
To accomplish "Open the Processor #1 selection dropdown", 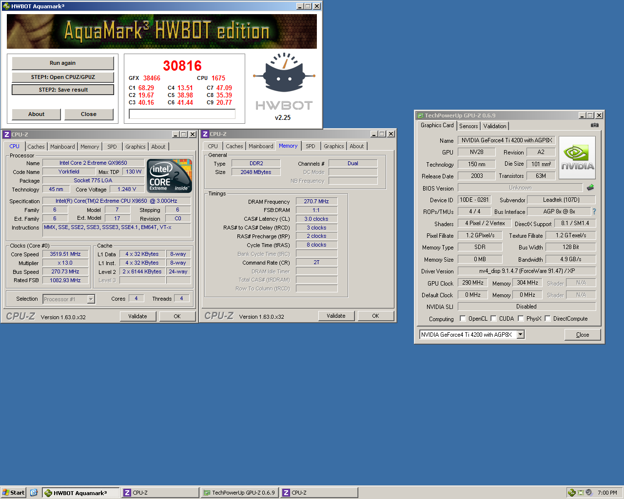I will tap(91, 299).
